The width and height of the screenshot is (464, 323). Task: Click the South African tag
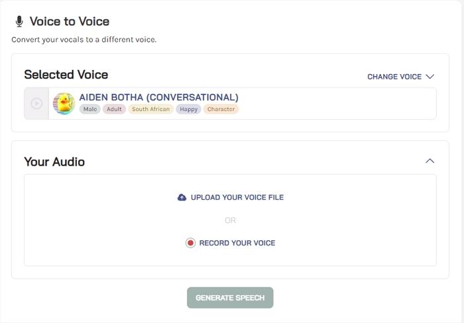(150, 109)
